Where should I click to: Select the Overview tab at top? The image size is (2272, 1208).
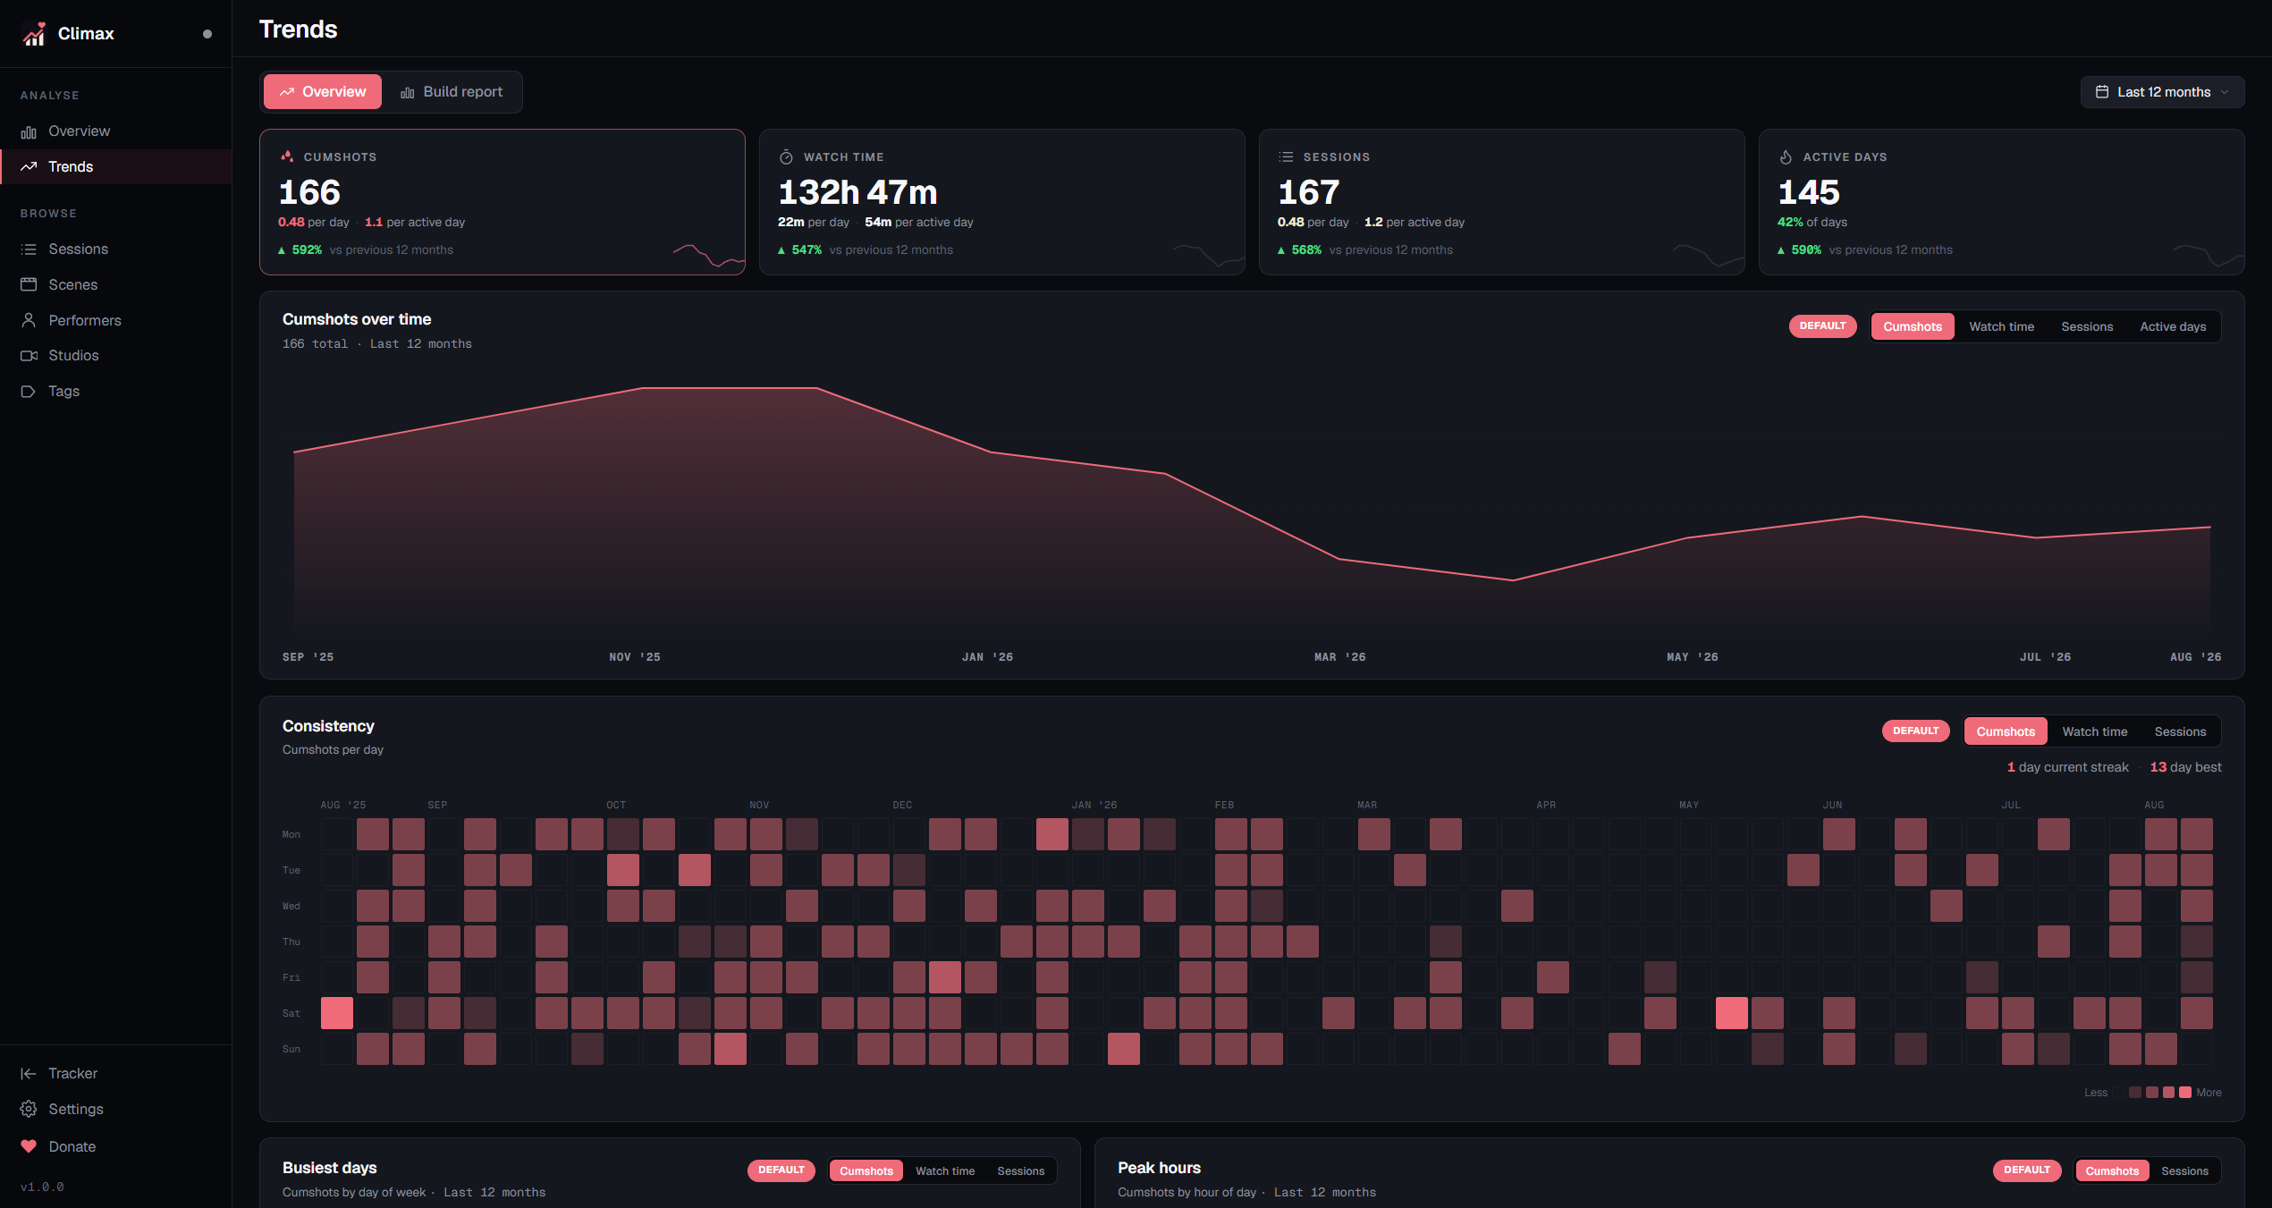(x=323, y=92)
